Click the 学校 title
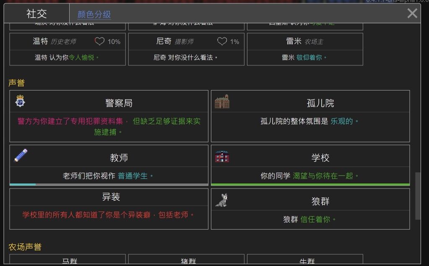This screenshot has height=266, width=429. coord(320,158)
